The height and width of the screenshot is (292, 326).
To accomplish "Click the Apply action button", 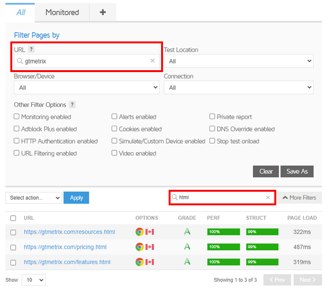I will [76, 198].
